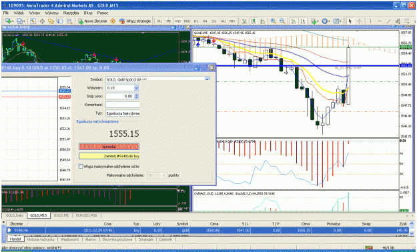Open the Wykresy menu
The image size is (417, 252).
[51, 13]
